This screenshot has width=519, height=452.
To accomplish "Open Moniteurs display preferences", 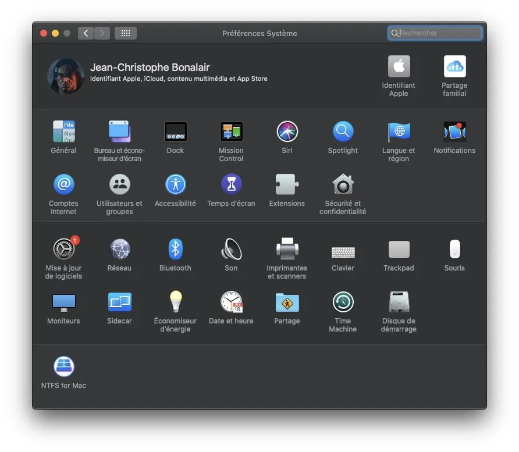I will click(x=63, y=302).
